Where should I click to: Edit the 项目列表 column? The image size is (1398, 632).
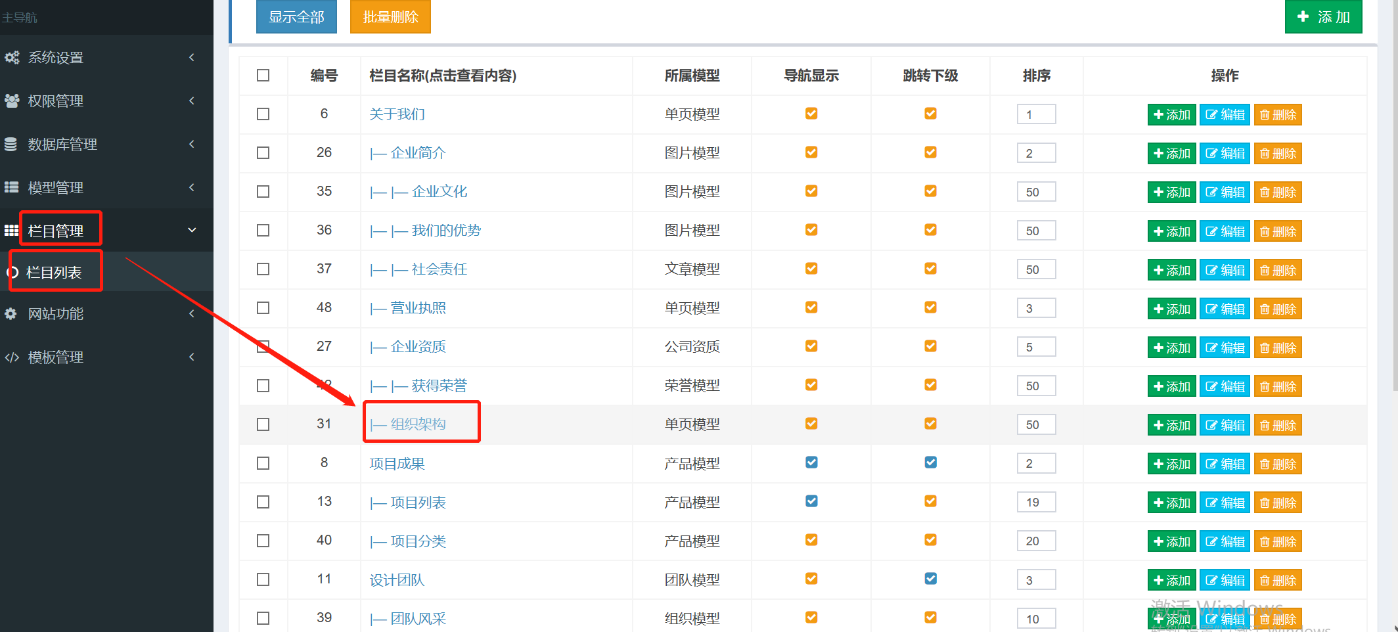pyautogui.click(x=1225, y=503)
